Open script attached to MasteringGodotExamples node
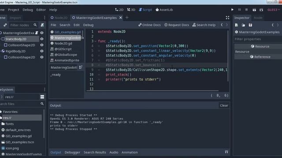 tap(37, 33)
